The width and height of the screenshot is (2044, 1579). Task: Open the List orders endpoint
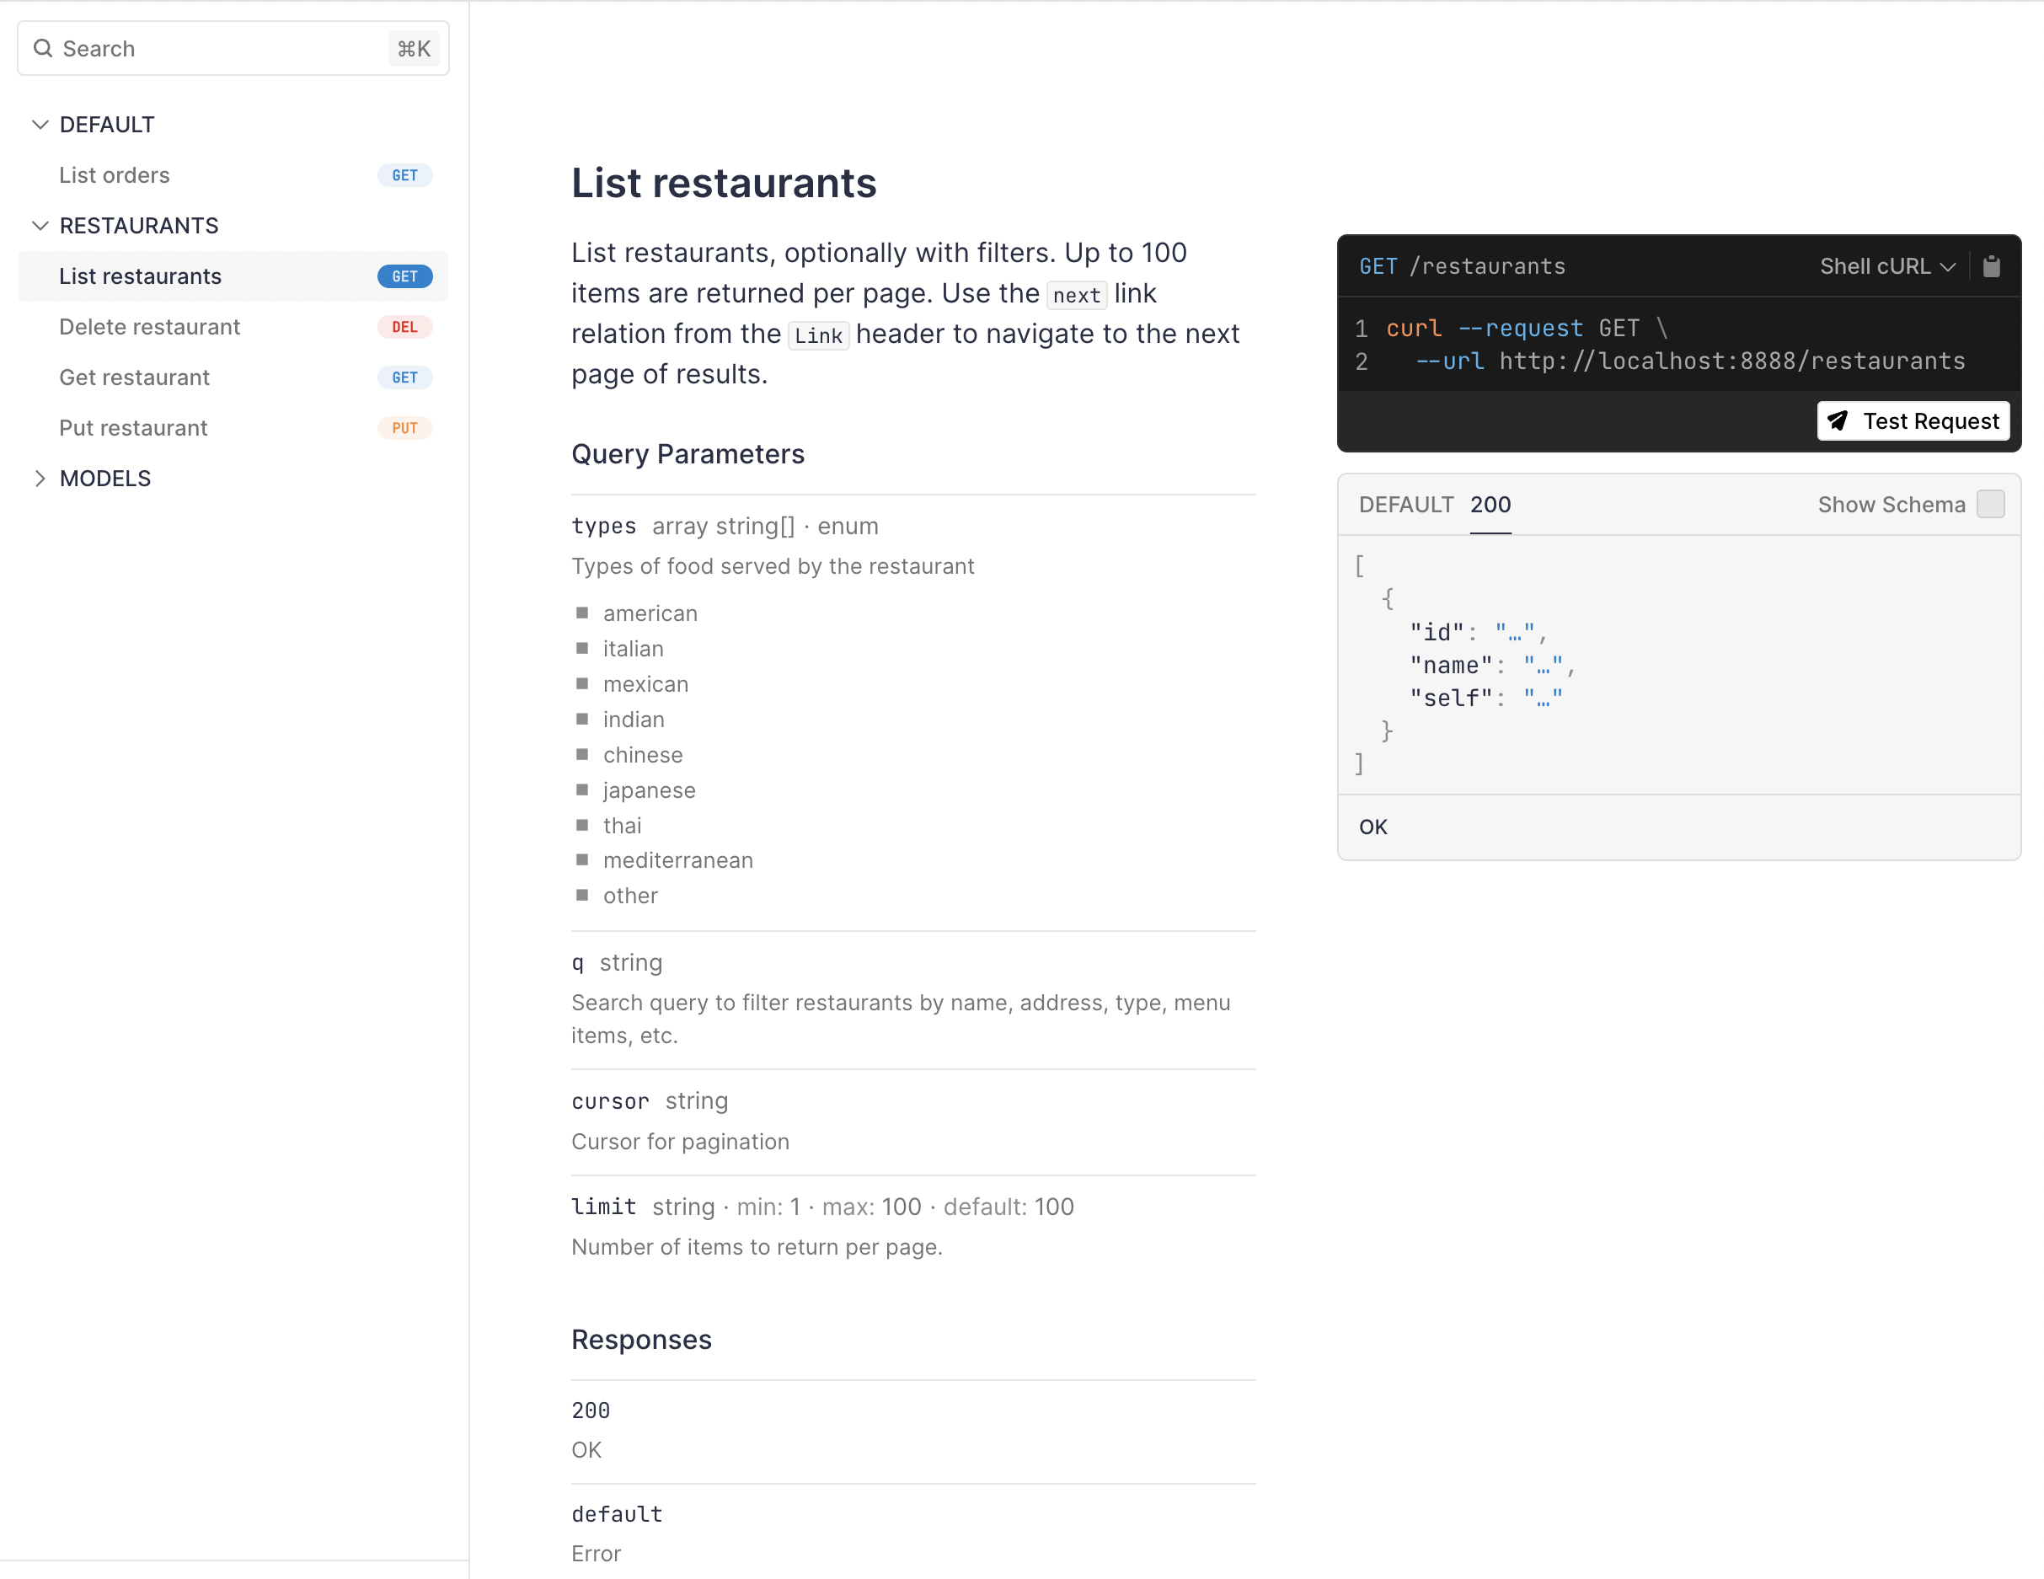pos(115,175)
